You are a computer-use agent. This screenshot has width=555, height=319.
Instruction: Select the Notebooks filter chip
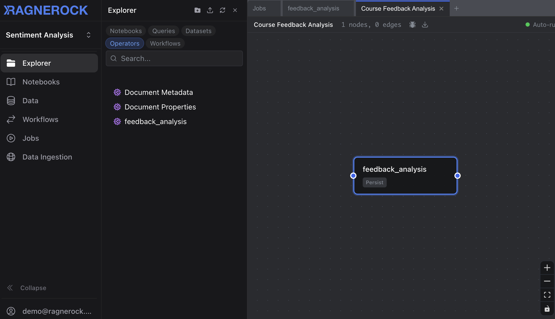pos(126,31)
